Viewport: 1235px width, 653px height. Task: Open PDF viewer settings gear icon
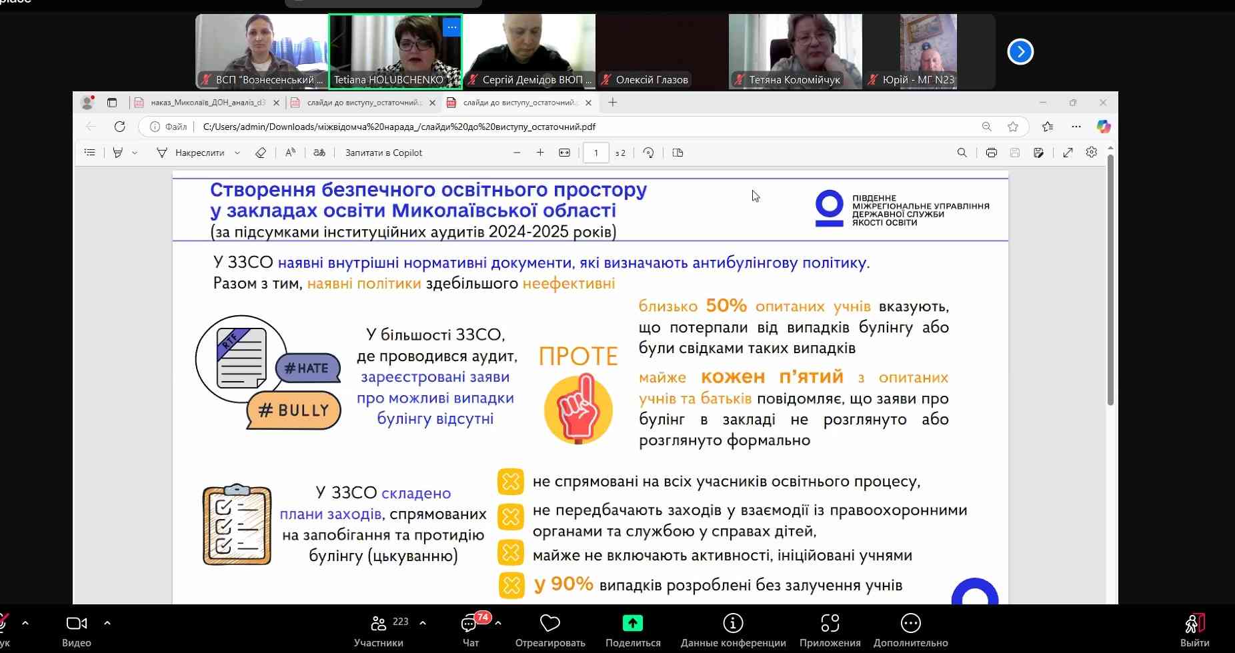pos(1091,153)
